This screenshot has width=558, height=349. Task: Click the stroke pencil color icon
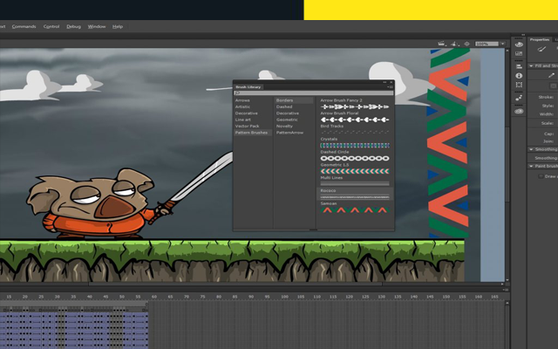[x=552, y=75]
